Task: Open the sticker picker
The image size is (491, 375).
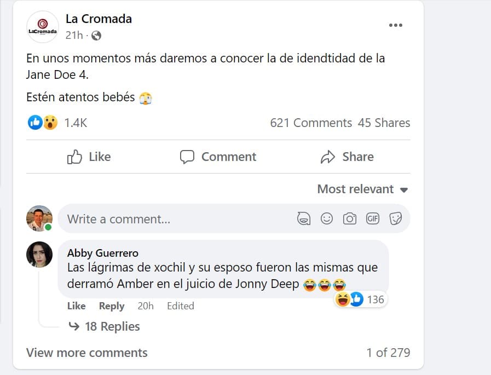Action: point(396,218)
